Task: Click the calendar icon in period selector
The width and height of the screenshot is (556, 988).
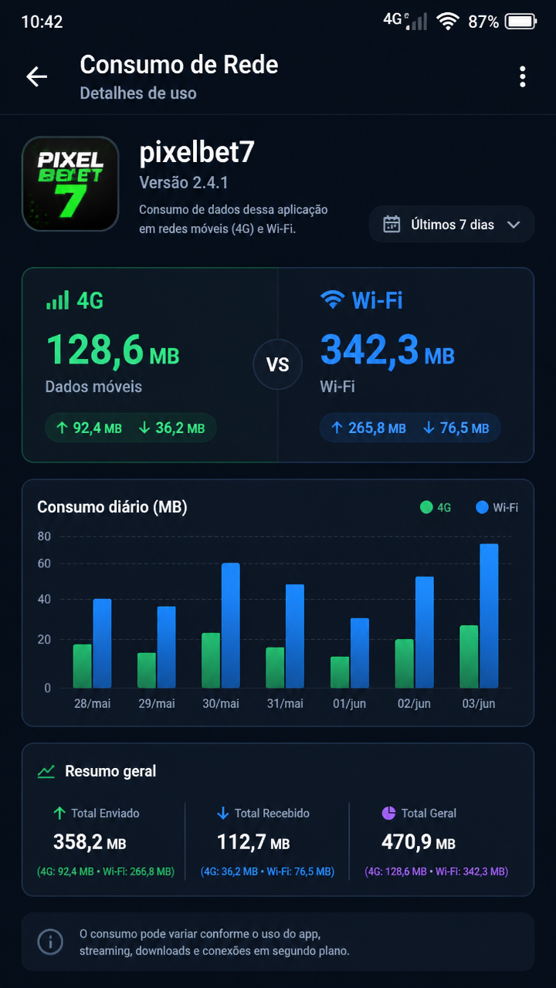Action: [x=392, y=225]
